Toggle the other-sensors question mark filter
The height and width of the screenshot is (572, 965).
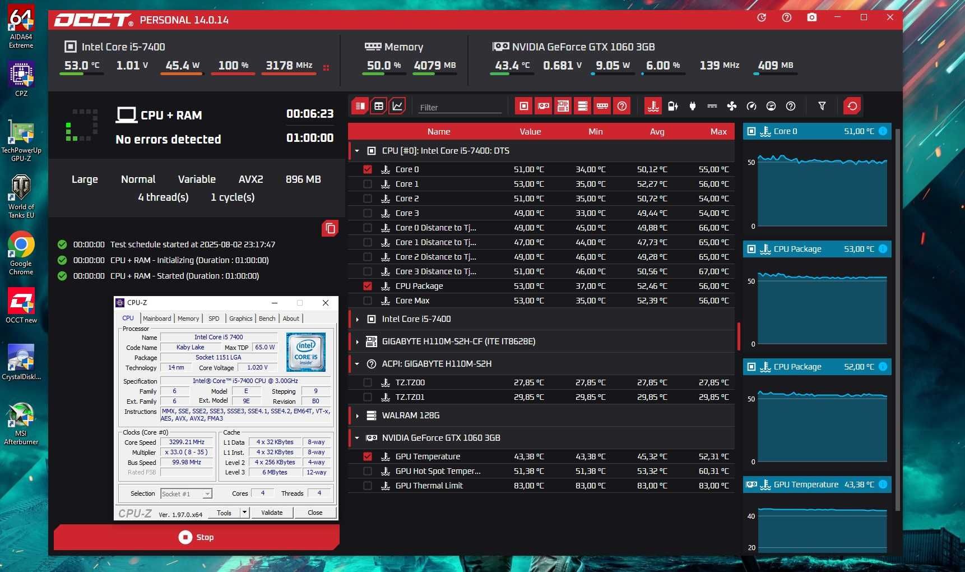(x=791, y=106)
